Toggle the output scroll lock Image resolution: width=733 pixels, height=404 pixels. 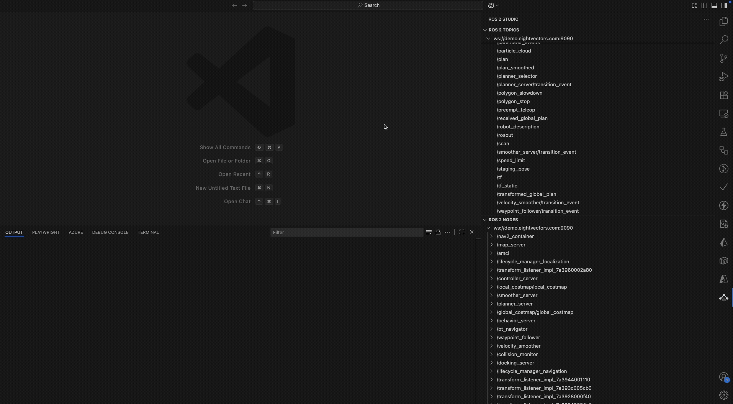pyautogui.click(x=438, y=232)
